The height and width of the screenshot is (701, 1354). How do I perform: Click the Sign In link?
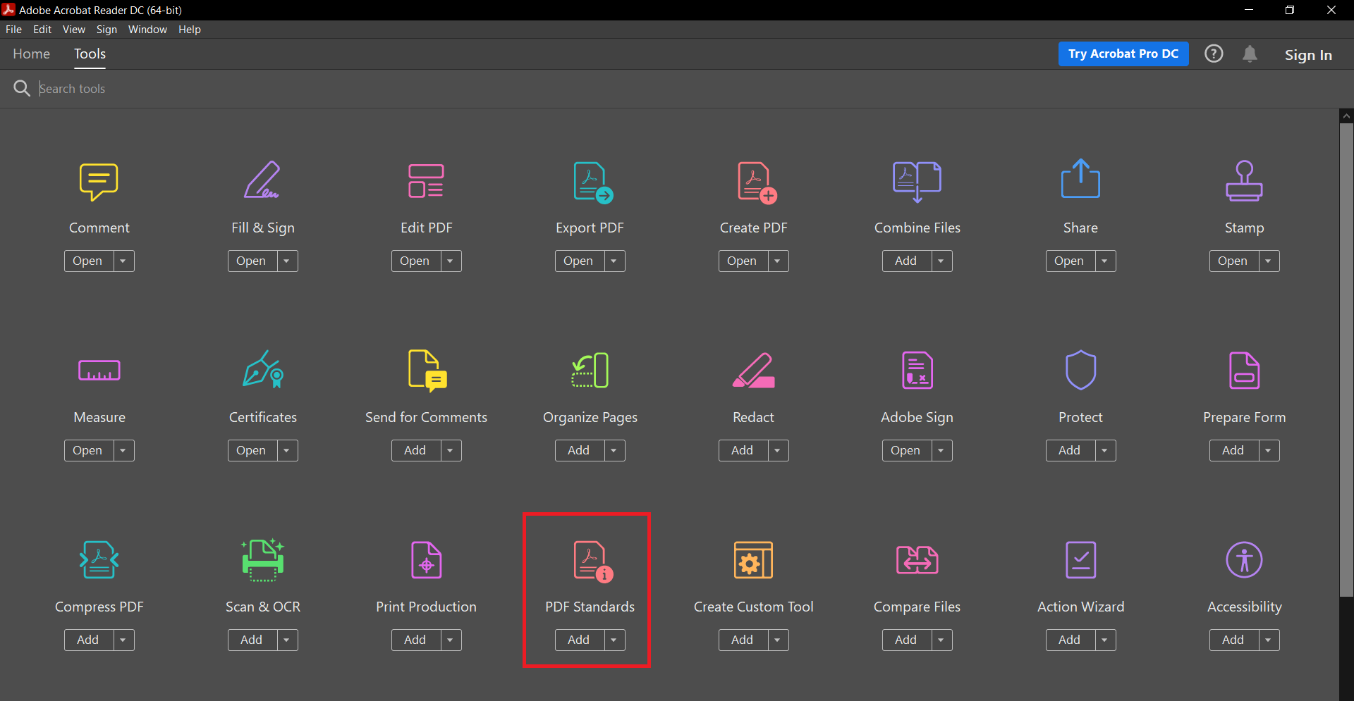point(1308,55)
